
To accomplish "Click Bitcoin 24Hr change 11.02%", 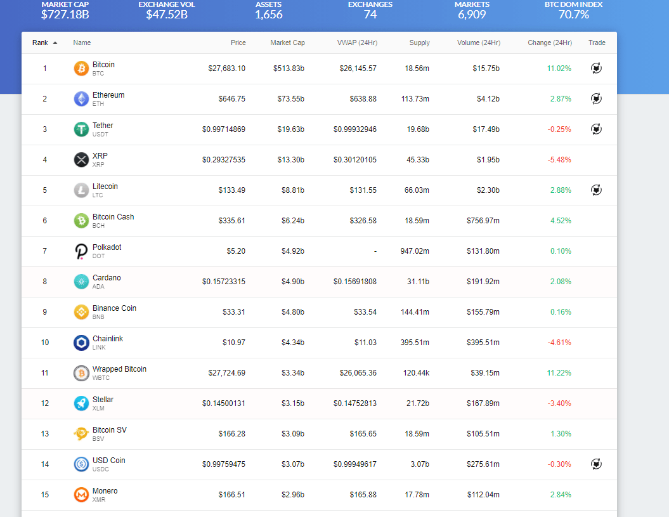I will 559,69.
